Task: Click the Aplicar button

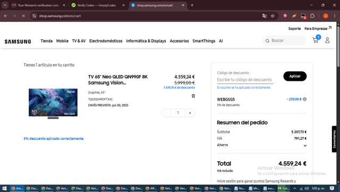Action: 295,76
